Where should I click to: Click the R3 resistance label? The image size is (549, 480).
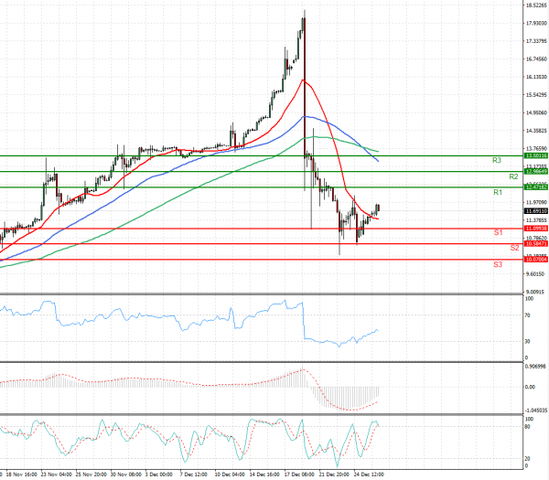(x=497, y=160)
